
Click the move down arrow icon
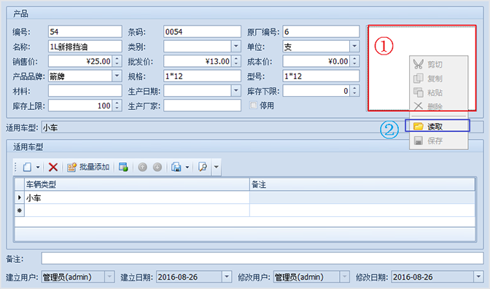pyautogui.click(x=157, y=167)
